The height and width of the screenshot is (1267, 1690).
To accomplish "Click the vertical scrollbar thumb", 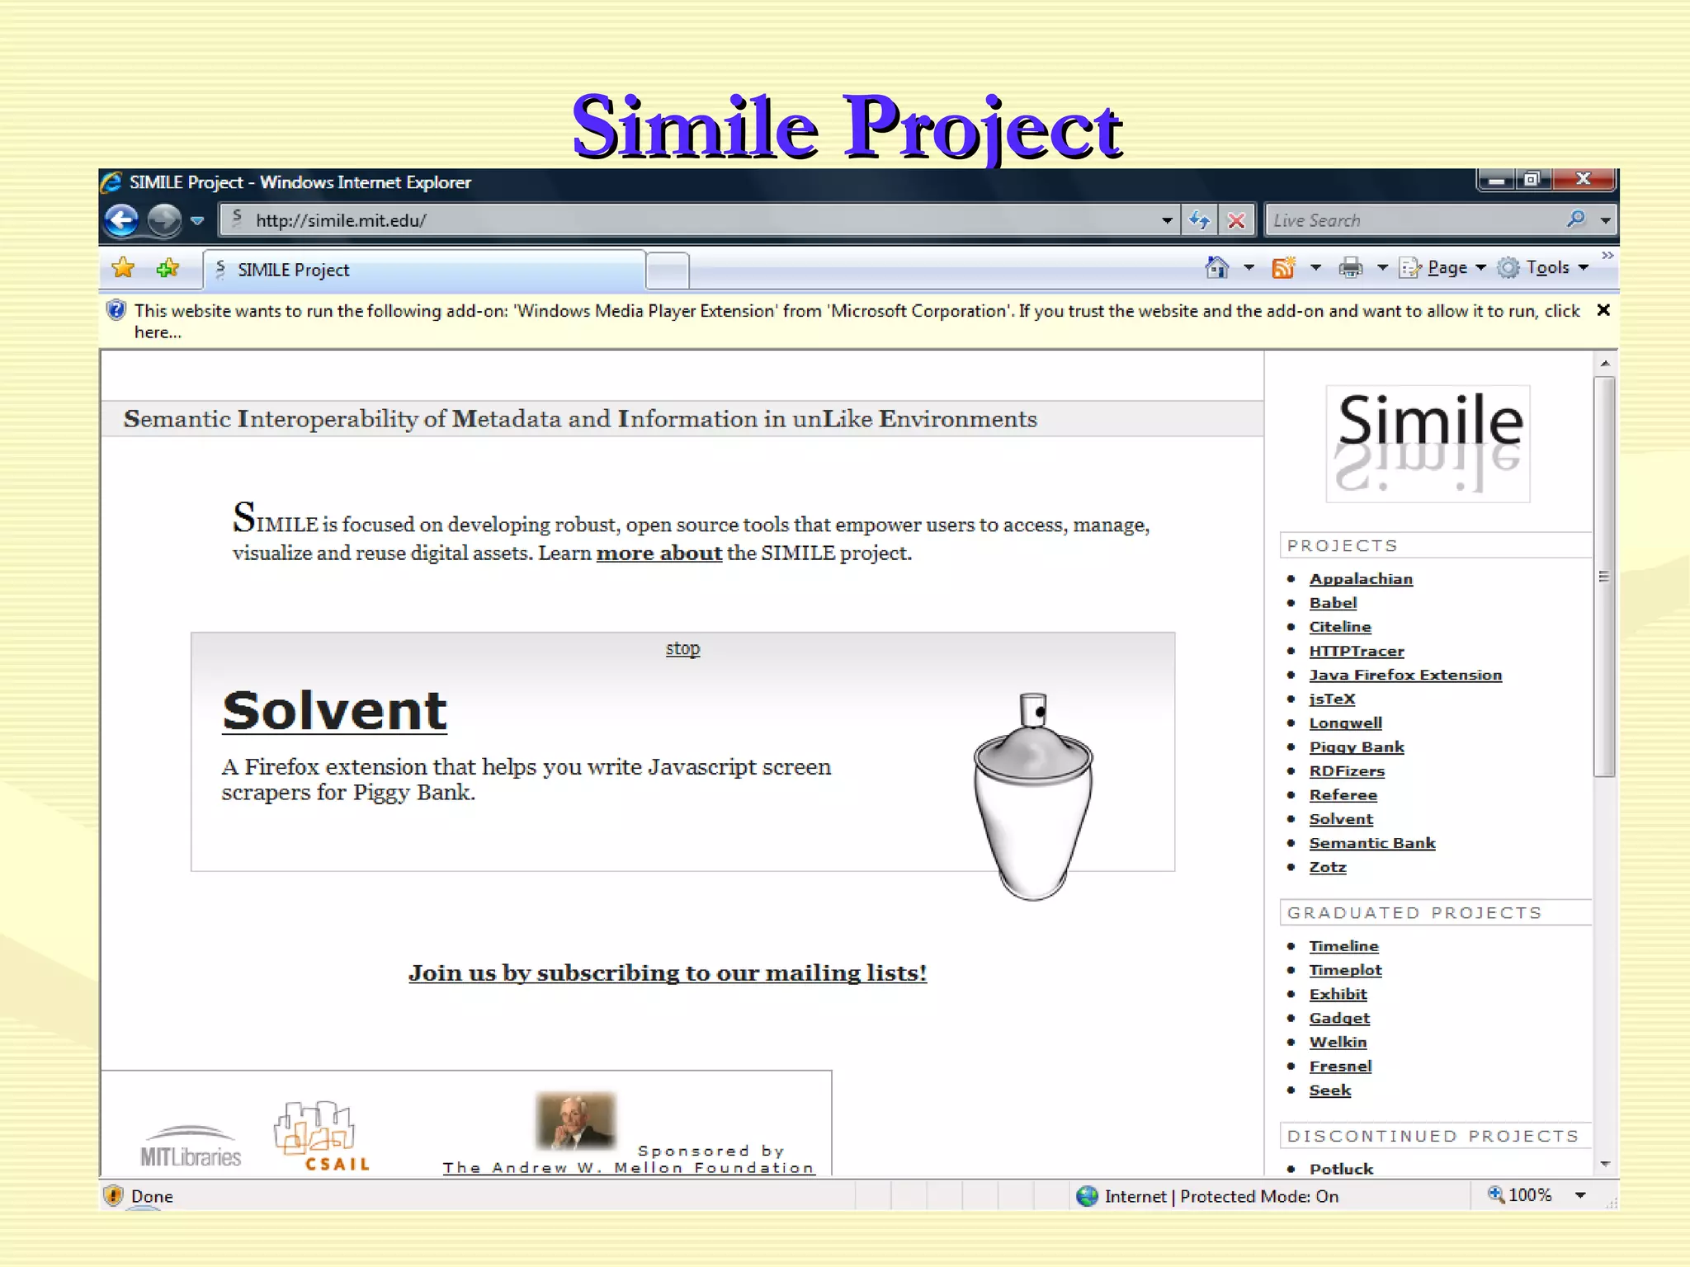I will tap(1604, 577).
